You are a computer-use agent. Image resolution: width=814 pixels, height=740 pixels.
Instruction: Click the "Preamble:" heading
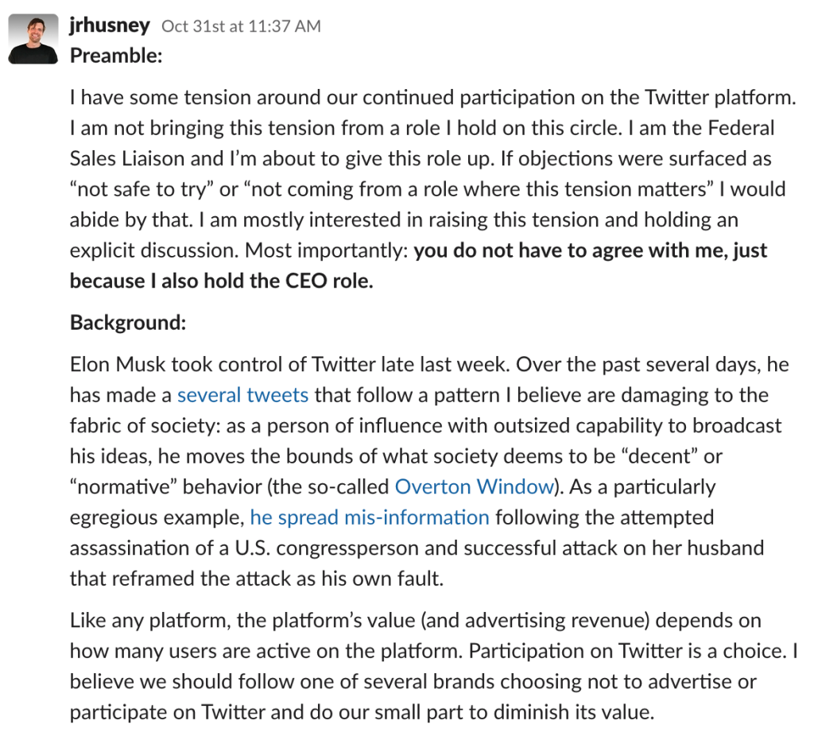116,56
